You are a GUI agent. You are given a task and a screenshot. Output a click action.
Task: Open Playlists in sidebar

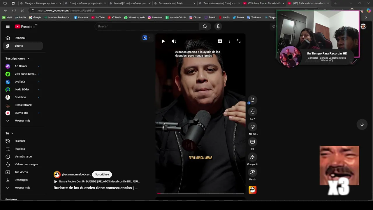[x=23, y=149]
